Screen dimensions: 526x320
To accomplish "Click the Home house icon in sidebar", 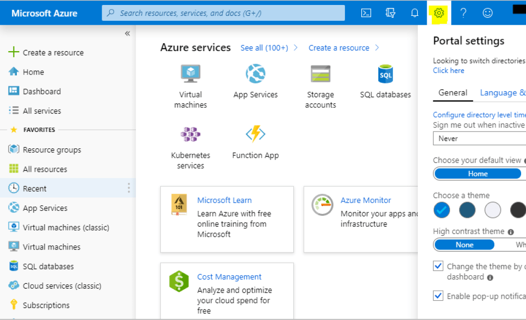I will (x=13, y=71).
